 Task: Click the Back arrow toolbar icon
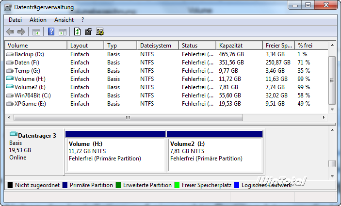coord(10,32)
